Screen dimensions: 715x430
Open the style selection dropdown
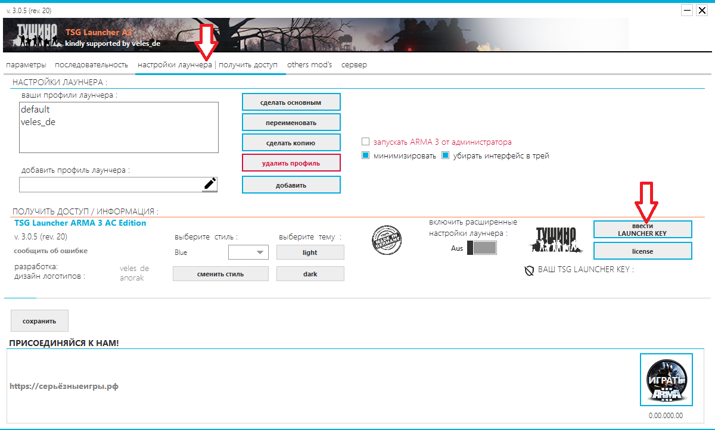(x=248, y=253)
